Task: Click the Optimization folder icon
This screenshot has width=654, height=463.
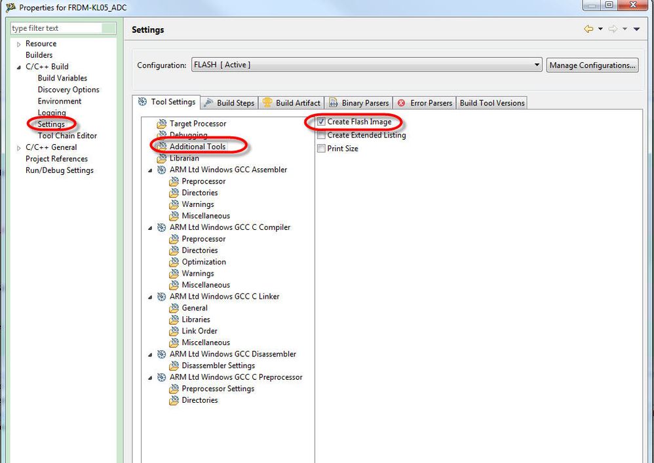Action: click(x=174, y=262)
